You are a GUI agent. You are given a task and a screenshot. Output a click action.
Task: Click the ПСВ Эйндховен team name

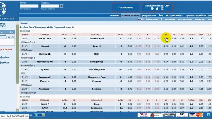pyautogui.click(x=97, y=69)
